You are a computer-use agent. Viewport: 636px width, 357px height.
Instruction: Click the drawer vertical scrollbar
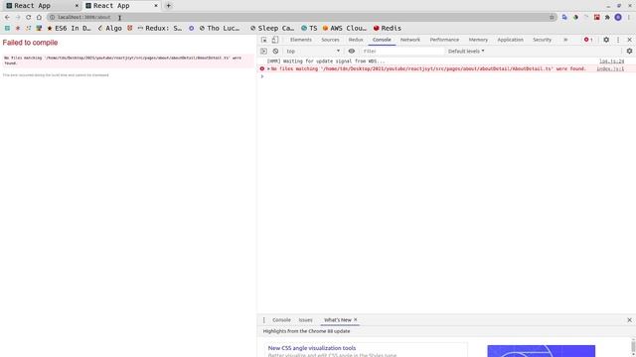(x=633, y=347)
